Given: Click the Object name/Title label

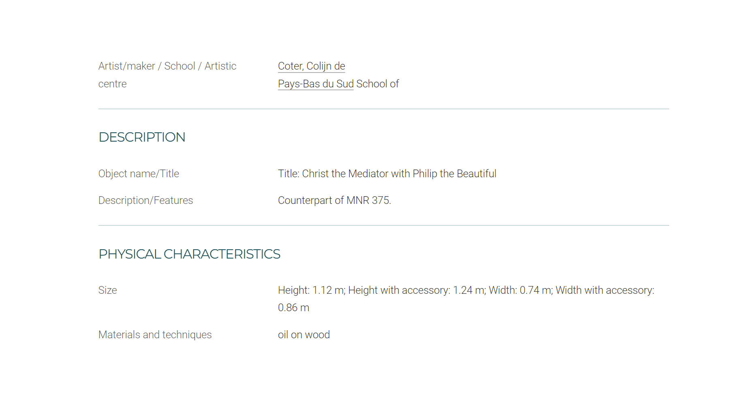Looking at the screenshot, I should 139,174.
